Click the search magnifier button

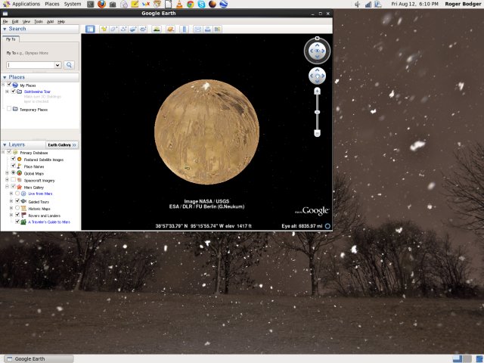69,65
